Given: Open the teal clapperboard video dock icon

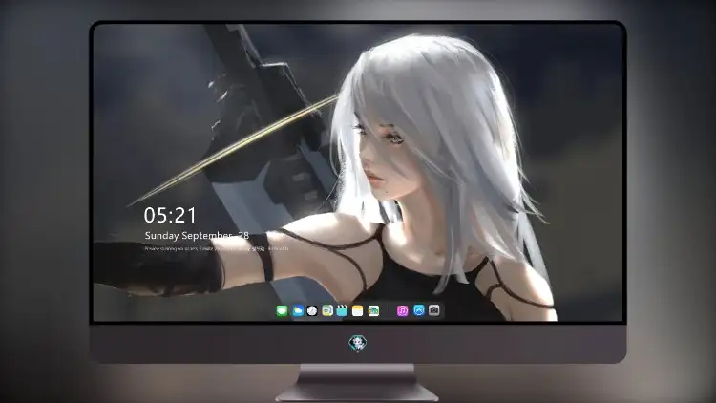Looking at the screenshot, I should click(342, 311).
